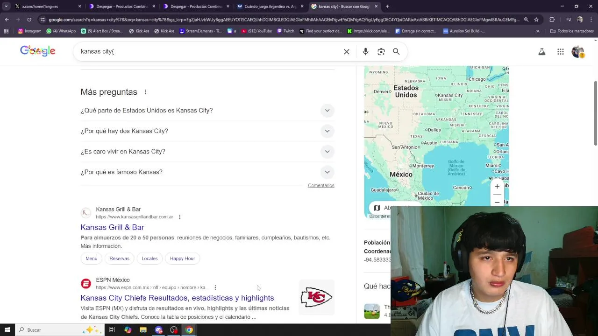Click the 'Comentarios' feedback link
598x336 pixels.
pyautogui.click(x=321, y=185)
